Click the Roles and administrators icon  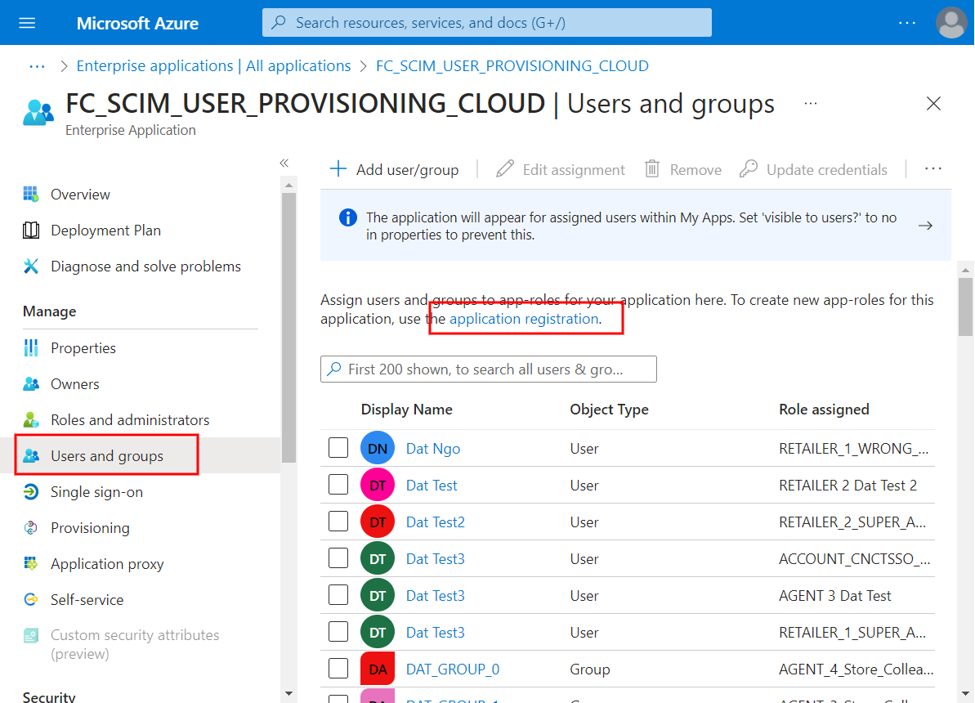(x=31, y=420)
